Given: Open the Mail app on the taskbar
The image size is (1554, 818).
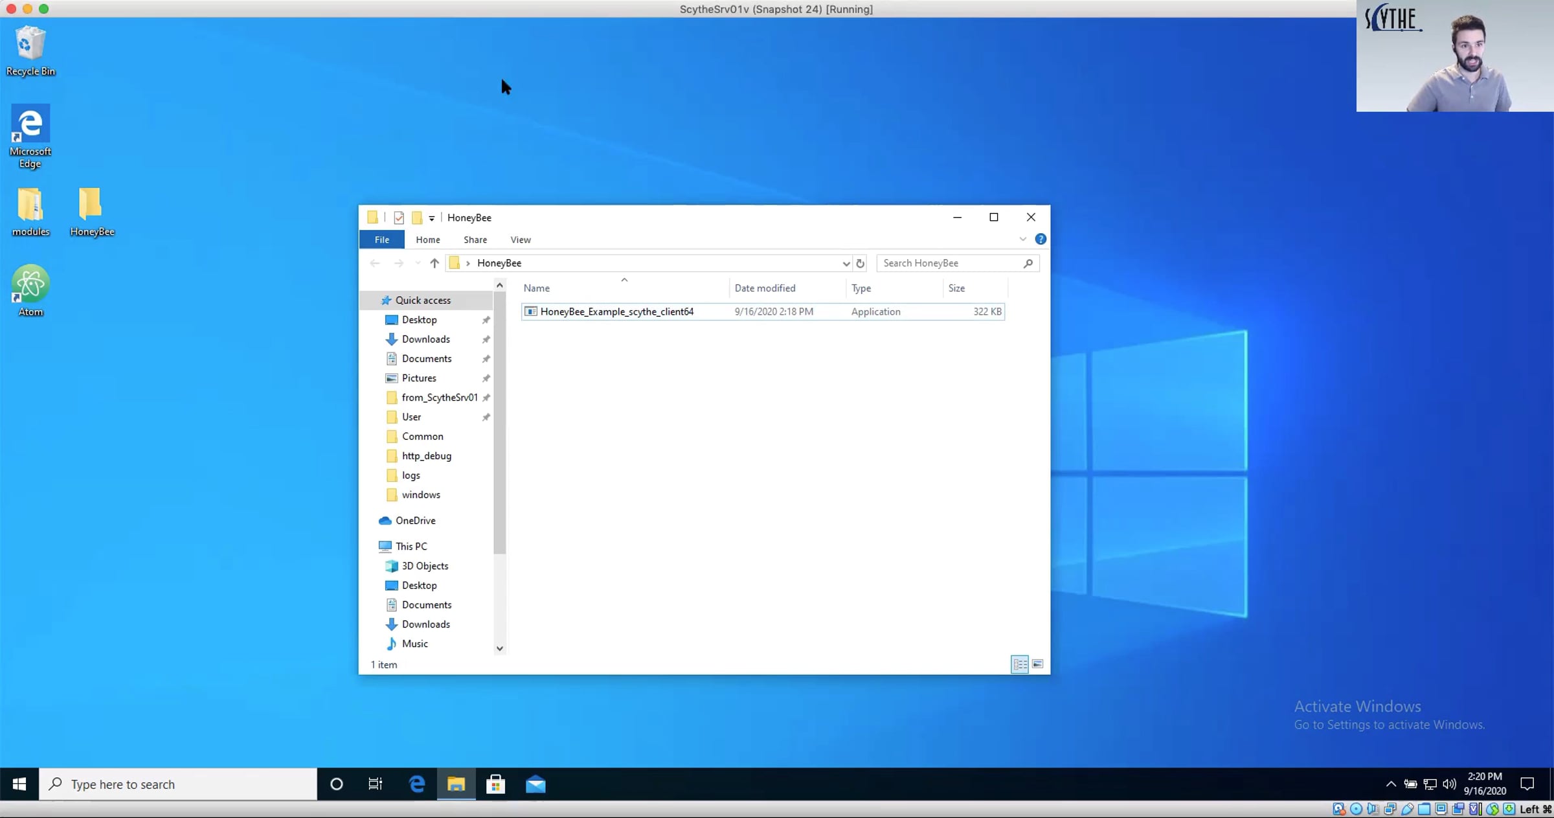Looking at the screenshot, I should pyautogui.click(x=535, y=784).
